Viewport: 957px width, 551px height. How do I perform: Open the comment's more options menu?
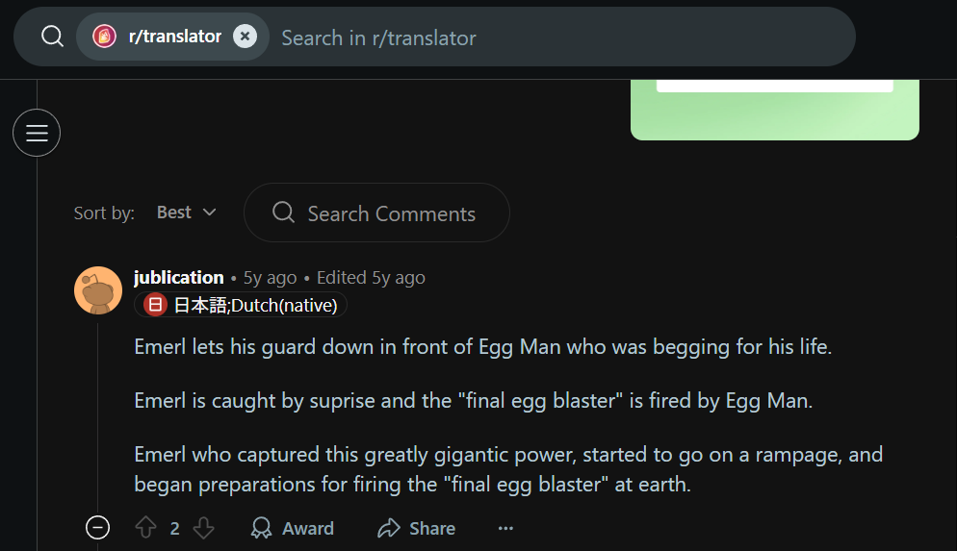pyautogui.click(x=505, y=528)
